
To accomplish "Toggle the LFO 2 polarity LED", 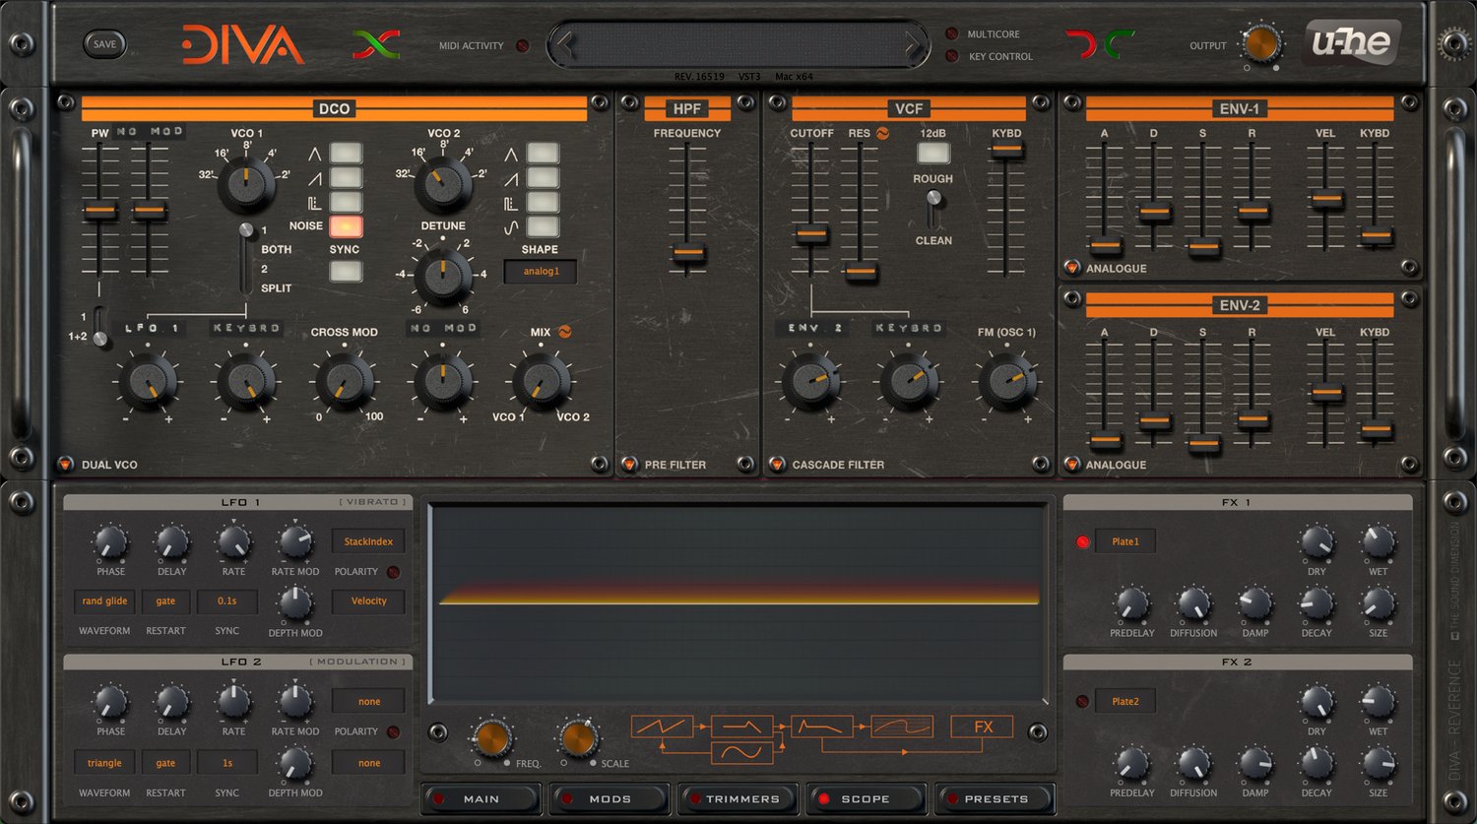I will coord(393,732).
